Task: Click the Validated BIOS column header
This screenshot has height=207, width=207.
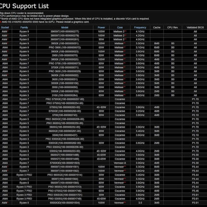Action: [x=195, y=27]
